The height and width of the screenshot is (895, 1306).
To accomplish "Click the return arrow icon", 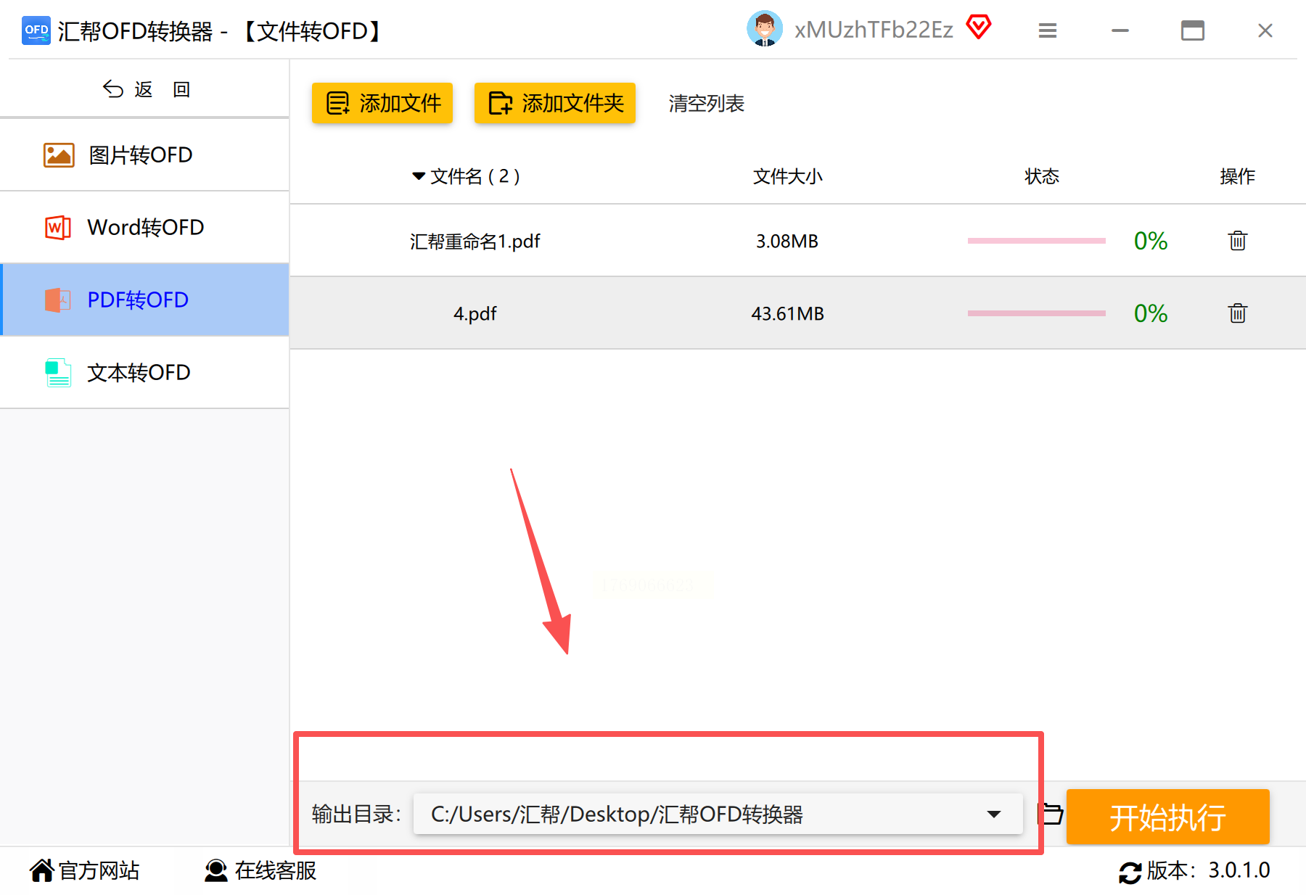I will point(113,88).
